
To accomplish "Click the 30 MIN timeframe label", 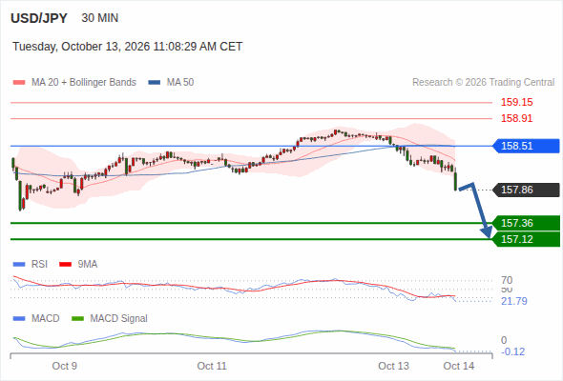I will (x=100, y=18).
